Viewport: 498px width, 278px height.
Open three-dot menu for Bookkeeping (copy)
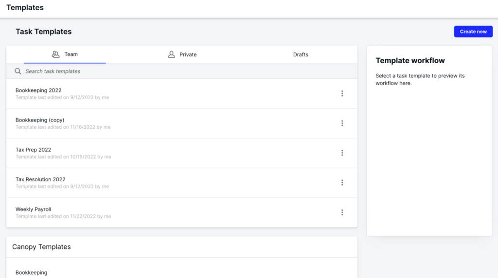tap(342, 123)
